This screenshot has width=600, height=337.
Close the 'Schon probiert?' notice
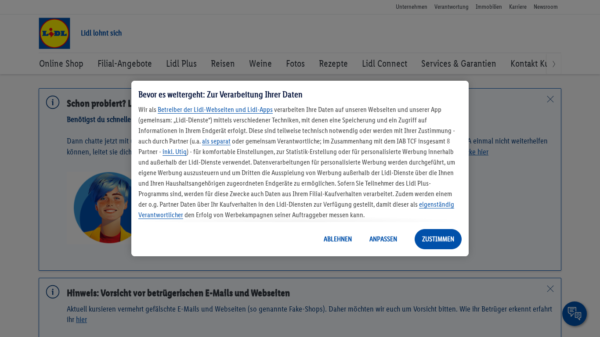click(550, 99)
